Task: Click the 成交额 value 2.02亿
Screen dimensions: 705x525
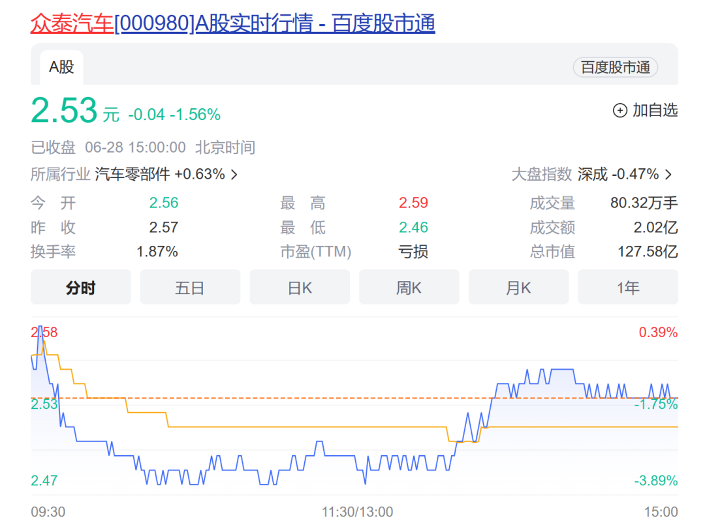Action: point(655,227)
